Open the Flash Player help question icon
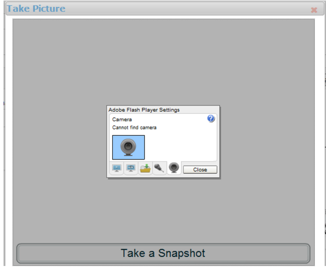The height and width of the screenshot is (267, 326). click(211, 119)
